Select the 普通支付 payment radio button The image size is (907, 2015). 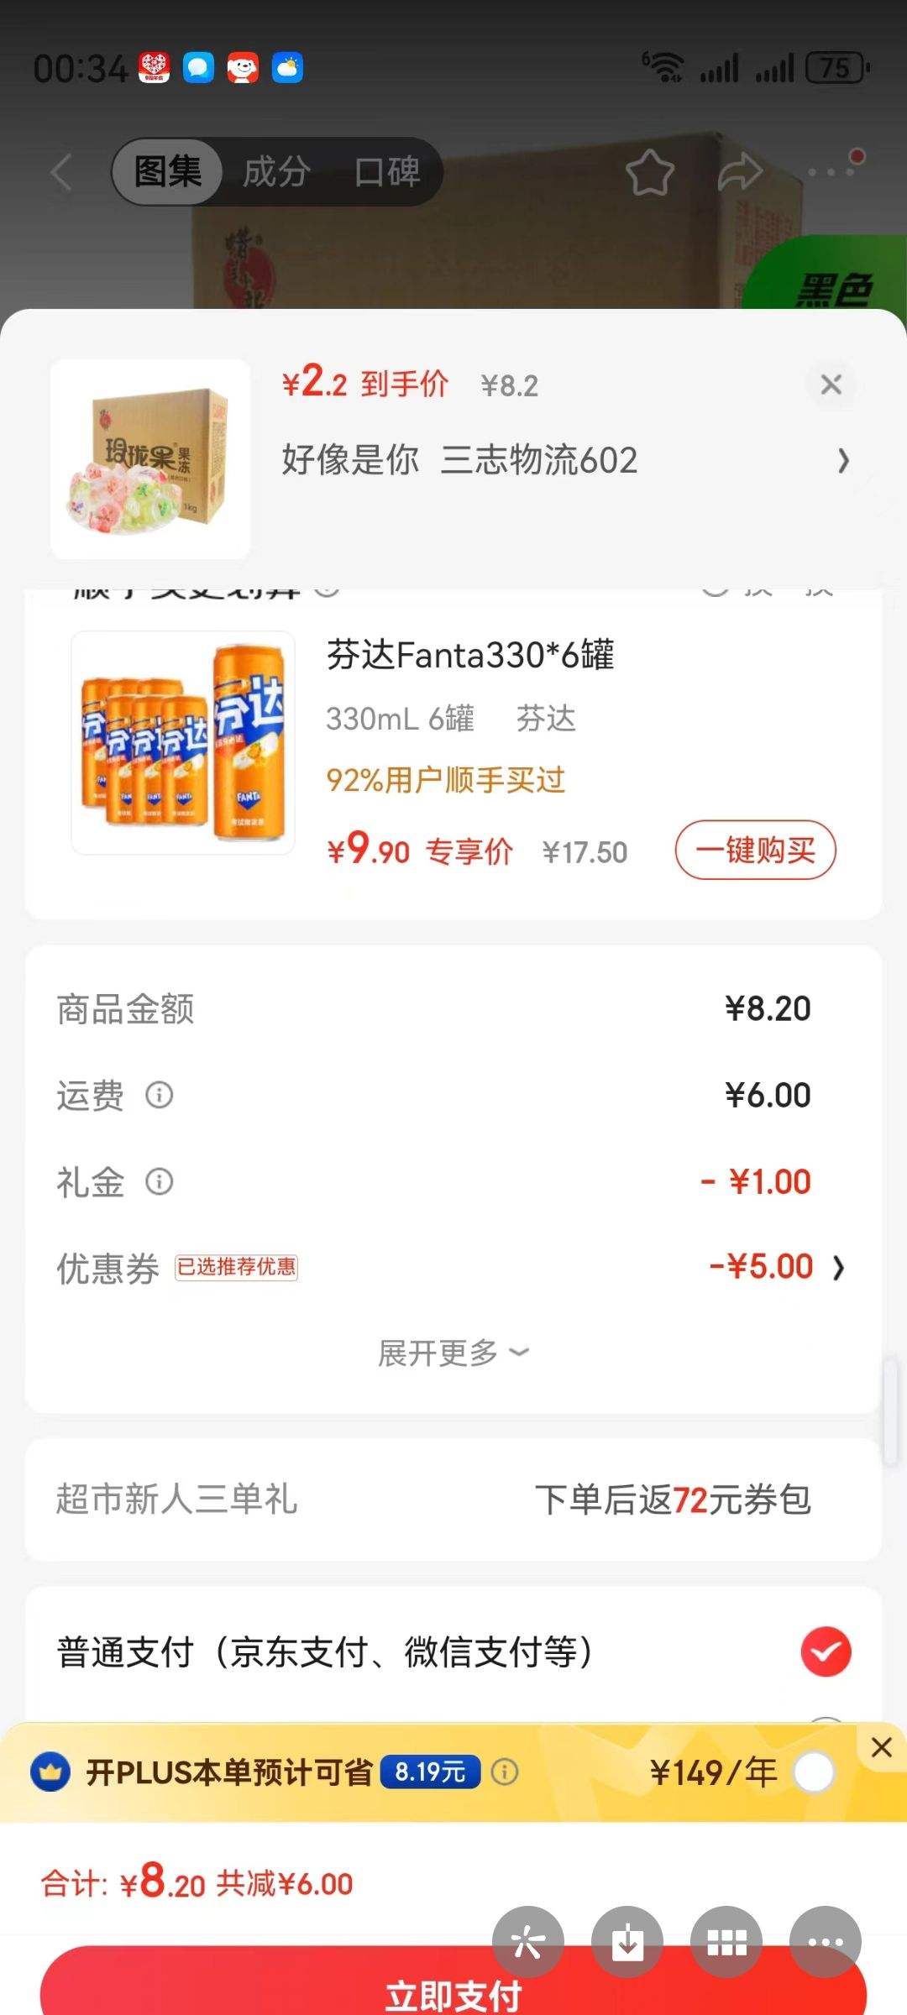[826, 1651]
